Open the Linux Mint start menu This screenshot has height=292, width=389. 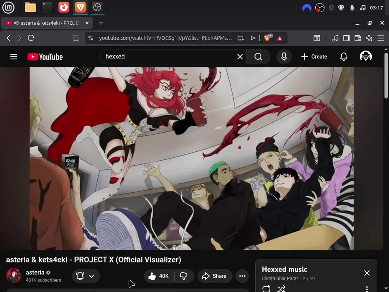[8, 7]
